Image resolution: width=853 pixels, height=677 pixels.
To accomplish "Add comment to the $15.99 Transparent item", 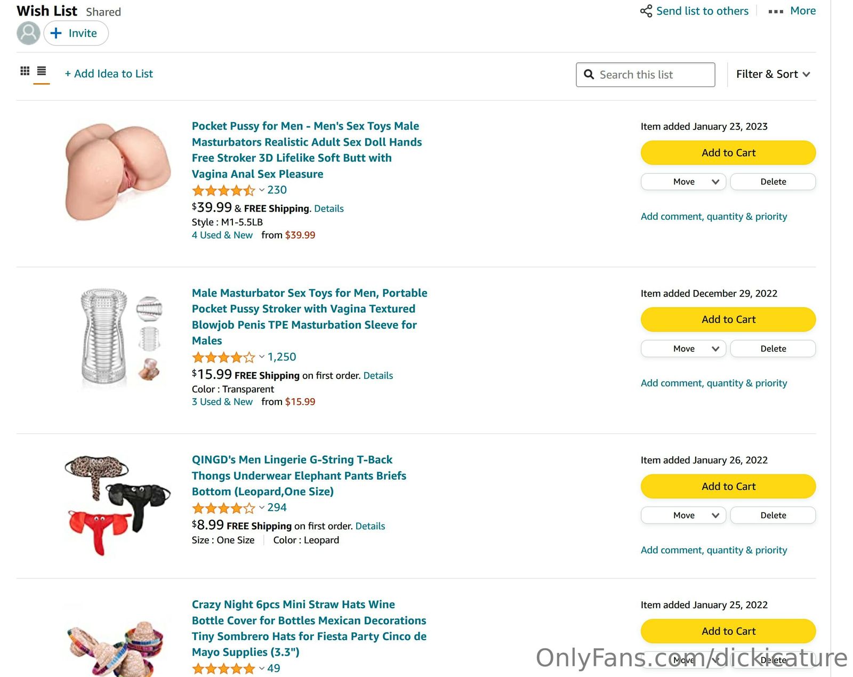I will coord(713,383).
